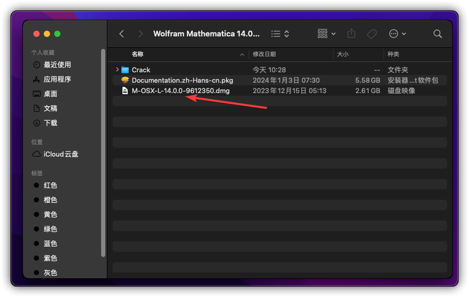Click the forward navigation arrow
Screen dimensions: 469x297
pyautogui.click(x=140, y=34)
